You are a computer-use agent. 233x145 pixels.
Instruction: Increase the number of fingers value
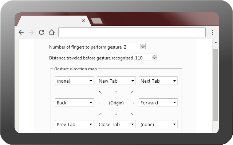[143, 45]
